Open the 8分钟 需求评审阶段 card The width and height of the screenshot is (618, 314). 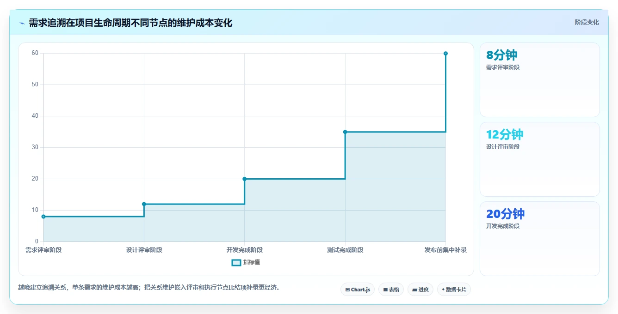pos(540,80)
